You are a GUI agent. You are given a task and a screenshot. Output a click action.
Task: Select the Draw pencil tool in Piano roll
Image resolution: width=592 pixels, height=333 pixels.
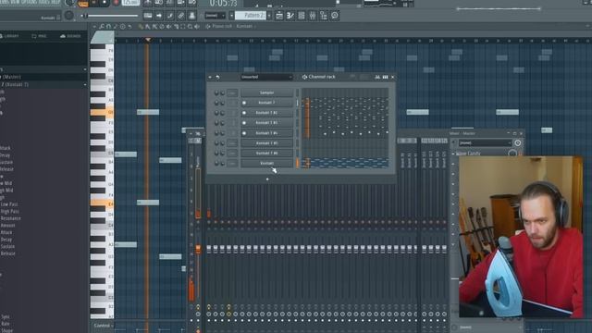141,27
